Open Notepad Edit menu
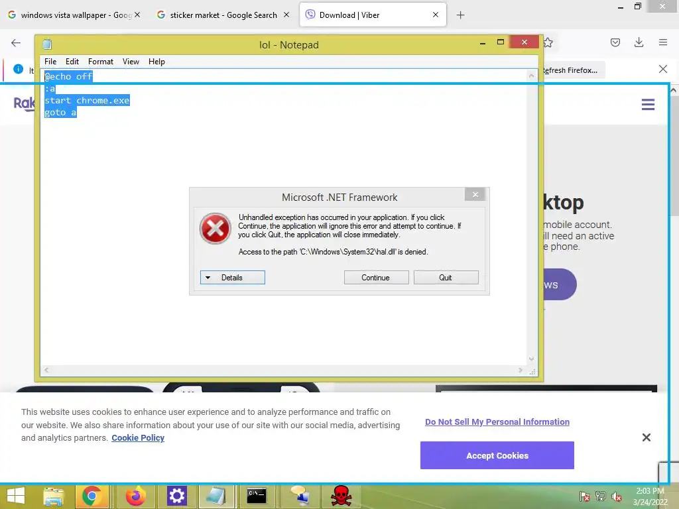The height and width of the screenshot is (509, 679). (x=72, y=62)
